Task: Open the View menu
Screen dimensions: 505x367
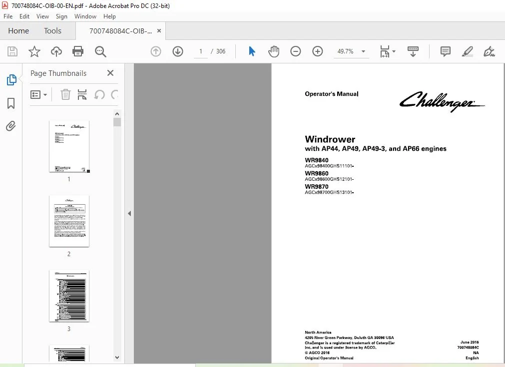Action: (42, 16)
